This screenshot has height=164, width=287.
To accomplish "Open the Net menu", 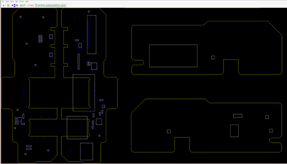I will pos(17,1).
